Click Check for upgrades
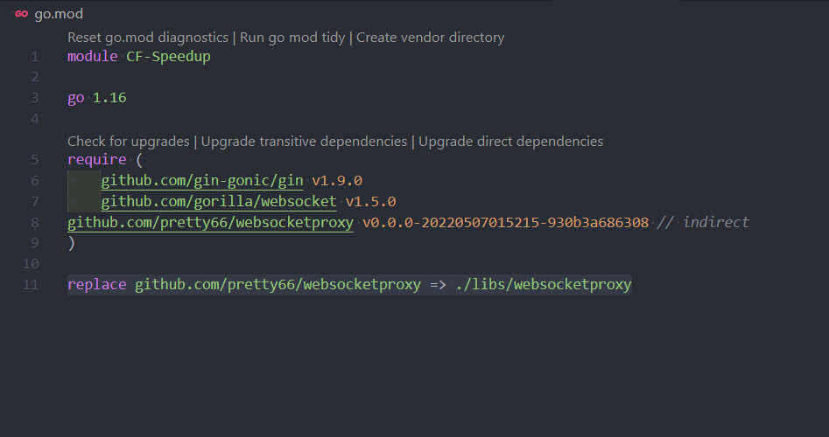This screenshot has width=829, height=437. [129, 142]
